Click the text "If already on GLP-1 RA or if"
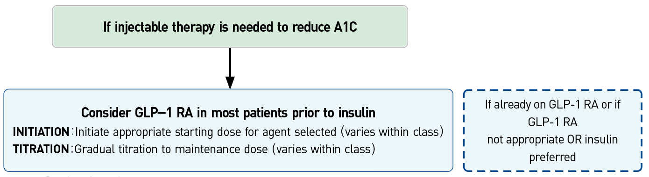Image resolution: width=649 pixels, height=177 pixels. click(553, 104)
